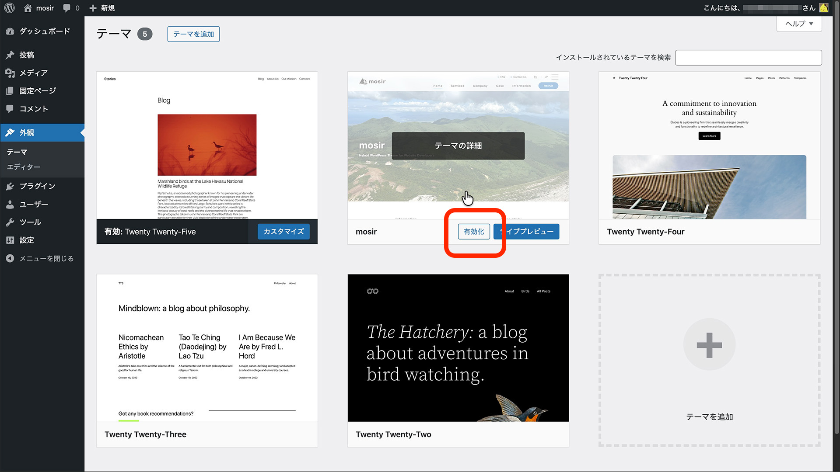The image size is (840, 472).
Task: Click the WordPress logo icon
Action: (x=10, y=8)
